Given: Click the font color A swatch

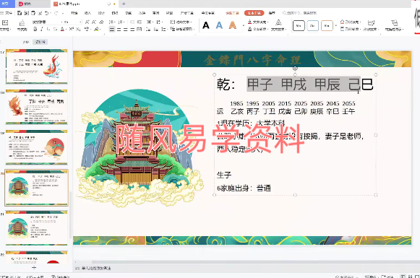Looking at the screenshot, I should (x=62, y=29).
